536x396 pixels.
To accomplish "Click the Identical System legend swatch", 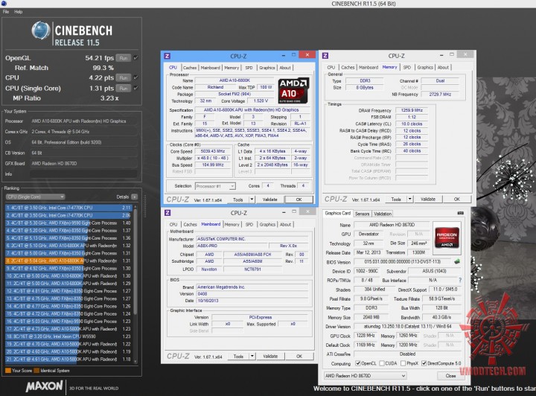I will pyautogui.click(x=36, y=371).
